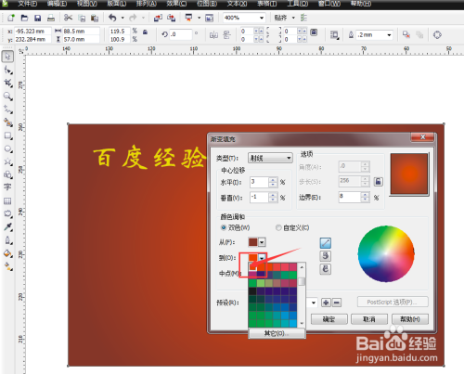Open the 效果 Effects menu
Screen dimensions: 464x374
(176, 4)
